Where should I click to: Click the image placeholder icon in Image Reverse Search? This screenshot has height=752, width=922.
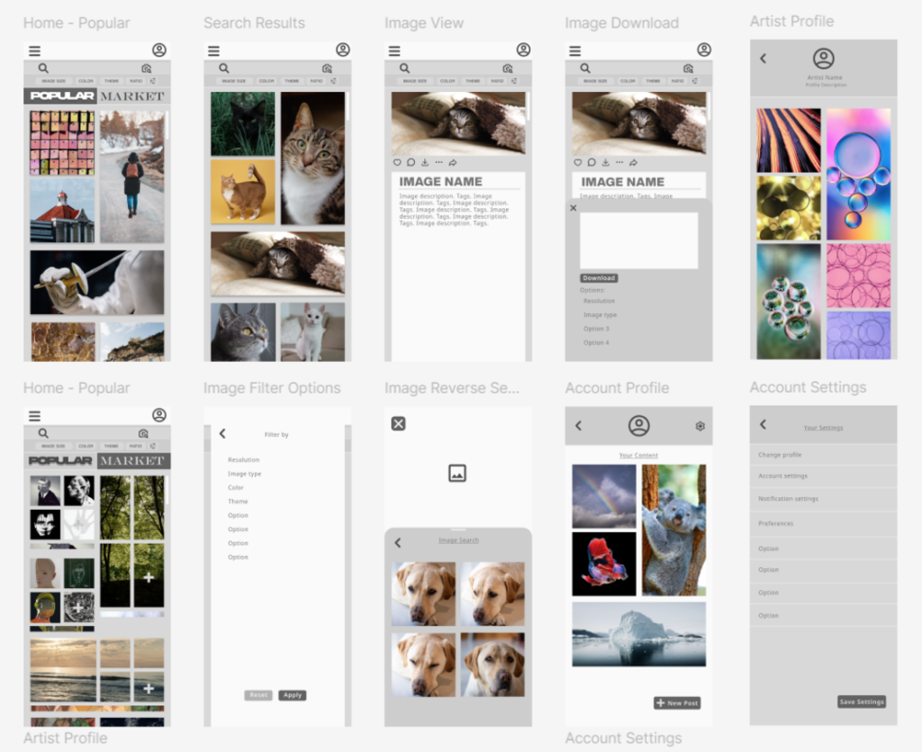click(x=456, y=473)
